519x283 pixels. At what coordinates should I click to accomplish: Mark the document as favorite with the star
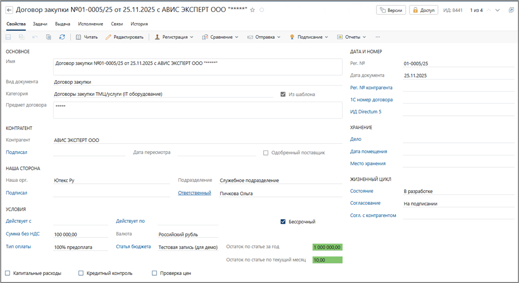(252, 10)
